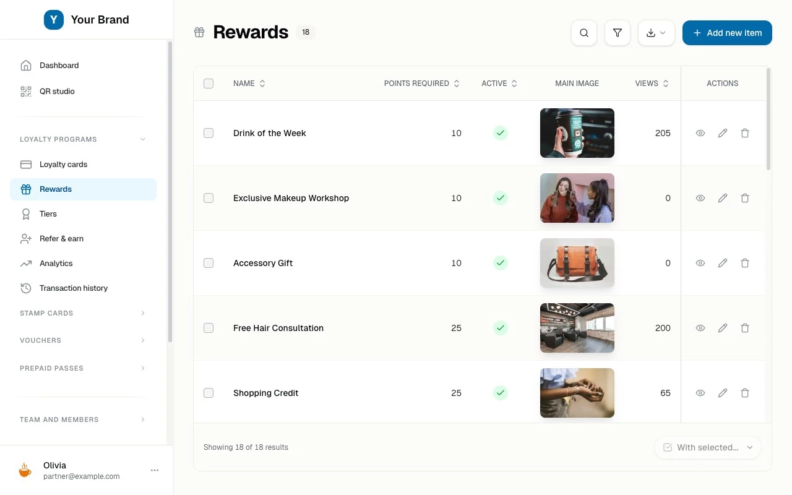Edit the Free Hair Consultation reward

(x=723, y=328)
